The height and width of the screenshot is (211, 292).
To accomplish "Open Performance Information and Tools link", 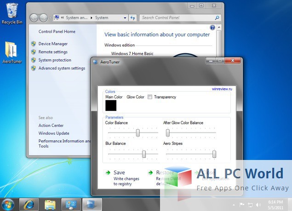I will (x=64, y=143).
